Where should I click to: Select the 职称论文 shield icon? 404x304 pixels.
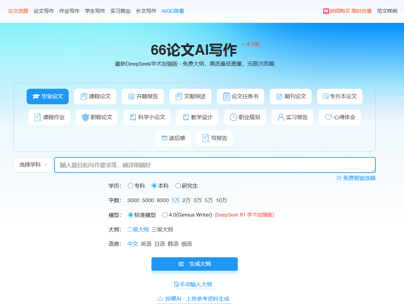86,117
